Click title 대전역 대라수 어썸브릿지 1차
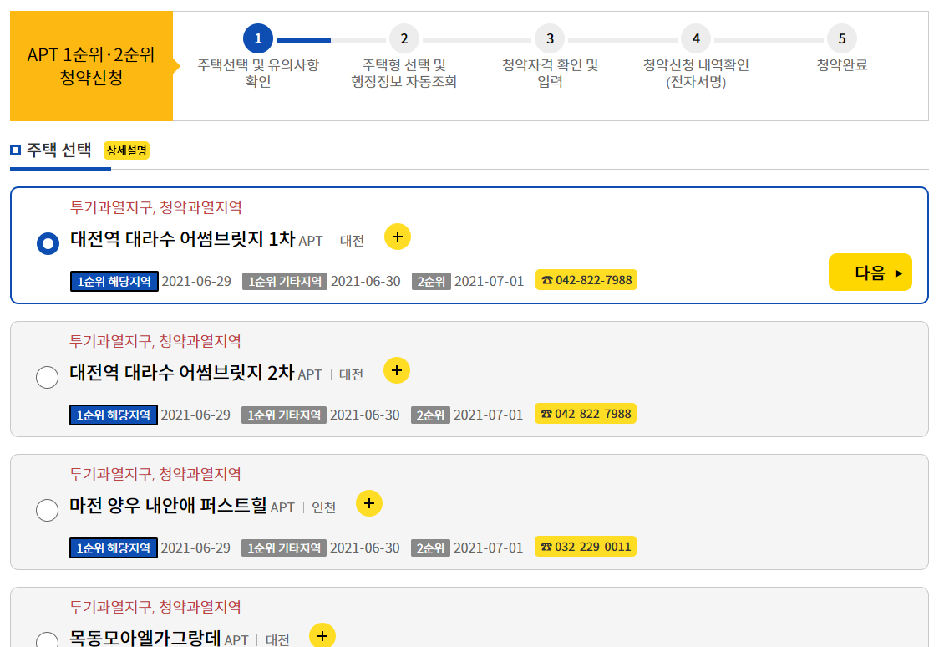The image size is (939, 647). pyautogui.click(x=183, y=238)
